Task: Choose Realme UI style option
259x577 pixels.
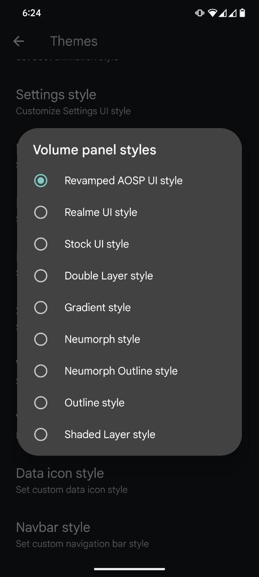Action: click(129, 212)
